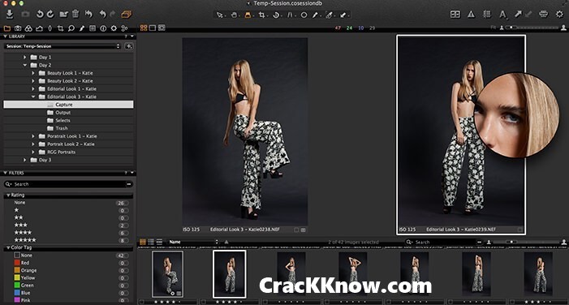Click the Import images icon
This screenshot has height=305, width=569.
pos(10,14)
